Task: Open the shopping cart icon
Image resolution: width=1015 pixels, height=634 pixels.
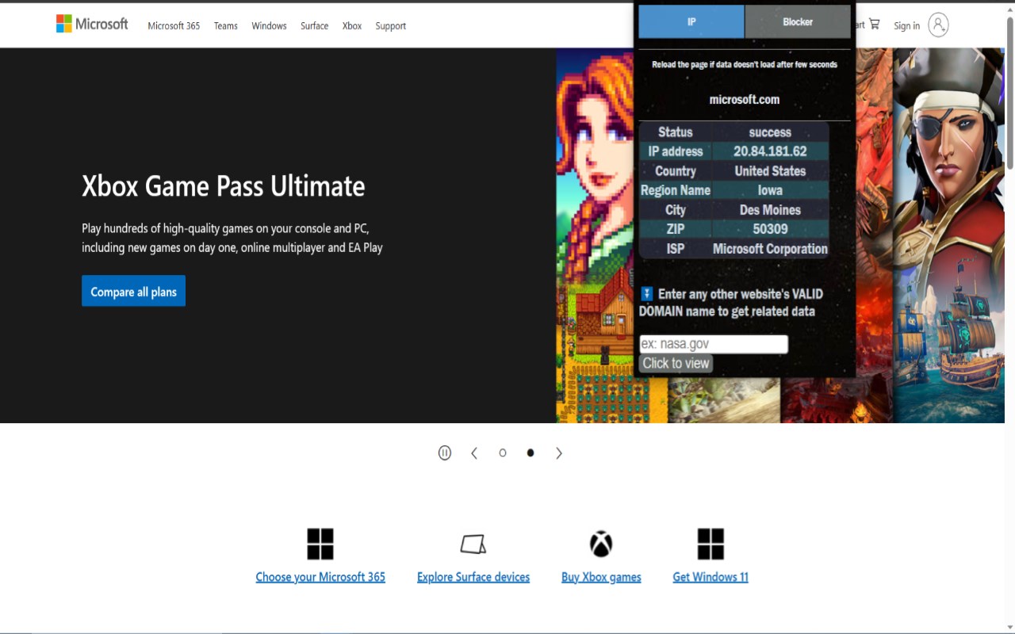Action: (x=874, y=25)
